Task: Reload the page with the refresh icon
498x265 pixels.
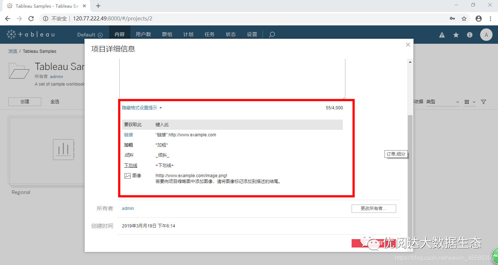Action: 31,19
